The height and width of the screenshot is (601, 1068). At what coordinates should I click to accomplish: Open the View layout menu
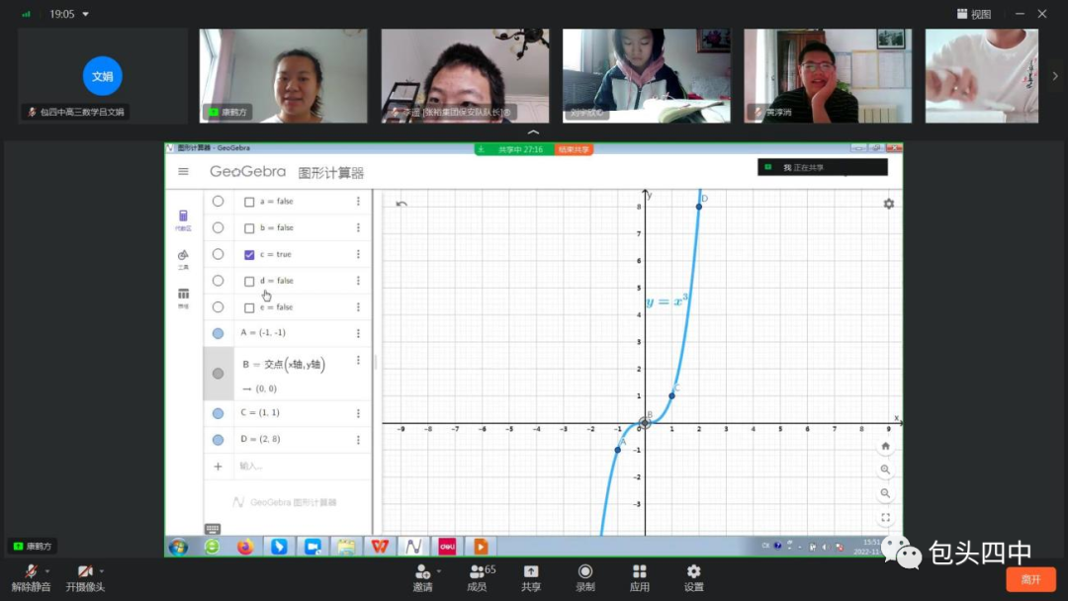pos(973,14)
